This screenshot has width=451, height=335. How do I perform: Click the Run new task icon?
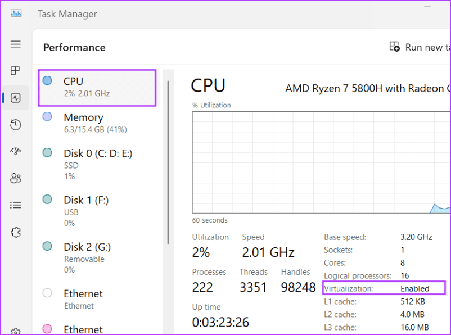pyautogui.click(x=395, y=47)
